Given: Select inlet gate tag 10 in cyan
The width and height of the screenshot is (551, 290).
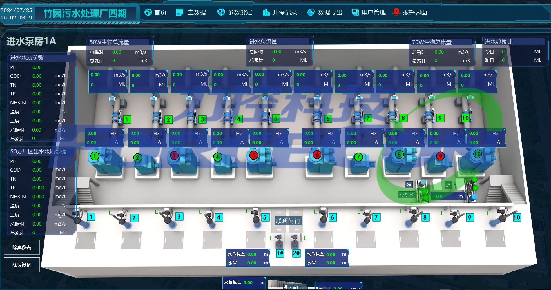Looking at the screenshot, I should [x=517, y=217].
